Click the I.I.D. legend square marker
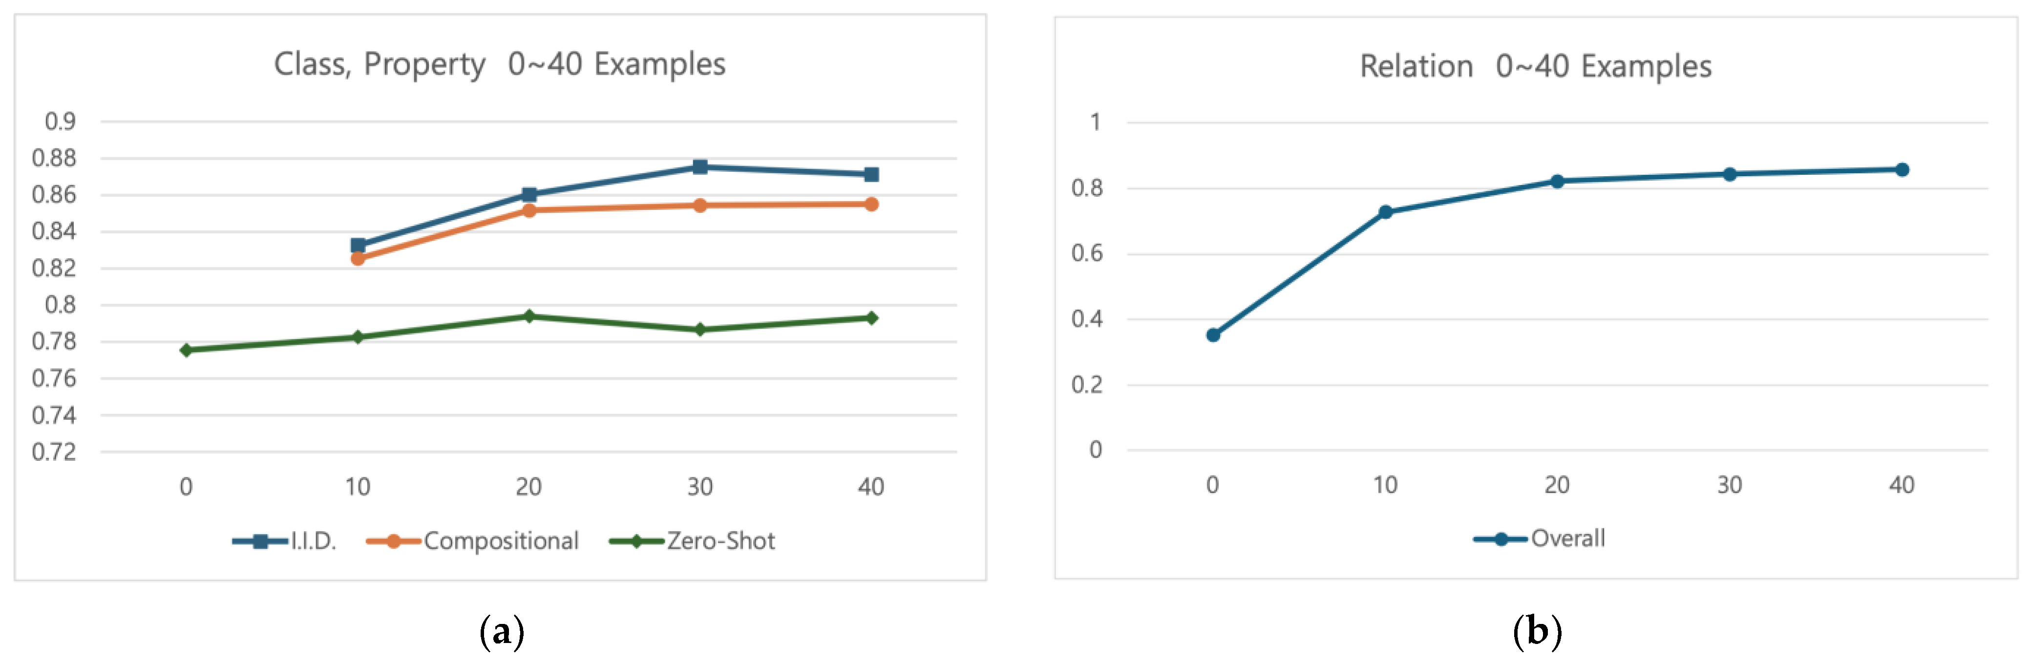Screen dimensions: 2028x663 [x=260, y=541]
